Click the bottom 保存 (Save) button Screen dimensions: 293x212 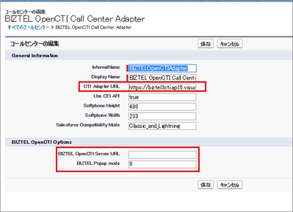[x=205, y=185]
